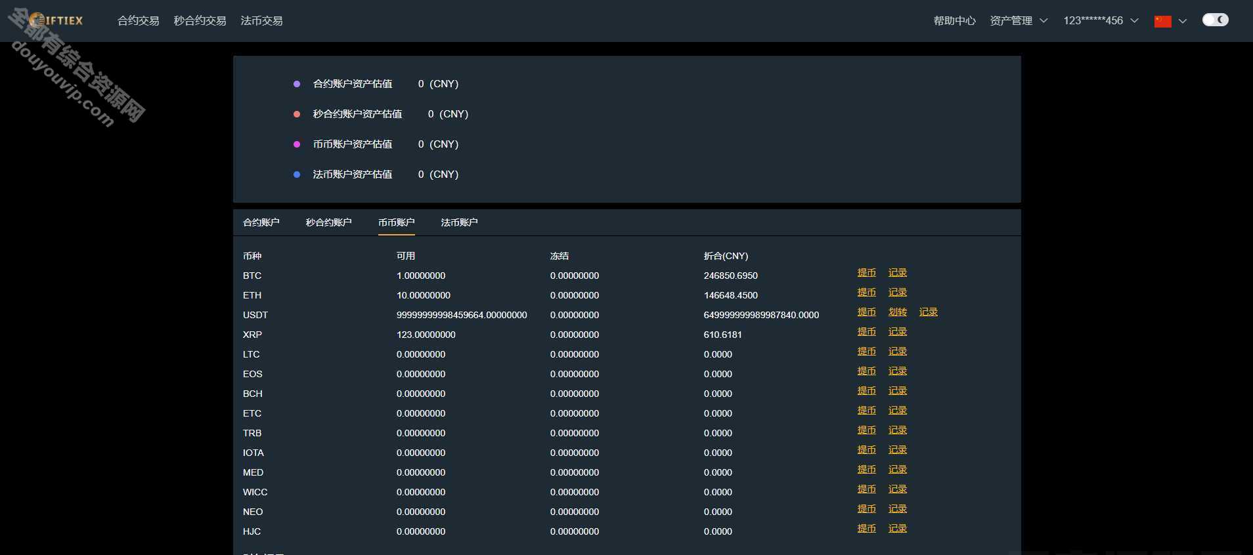
Task: Open 记录 for the USDT row
Action: click(928, 312)
